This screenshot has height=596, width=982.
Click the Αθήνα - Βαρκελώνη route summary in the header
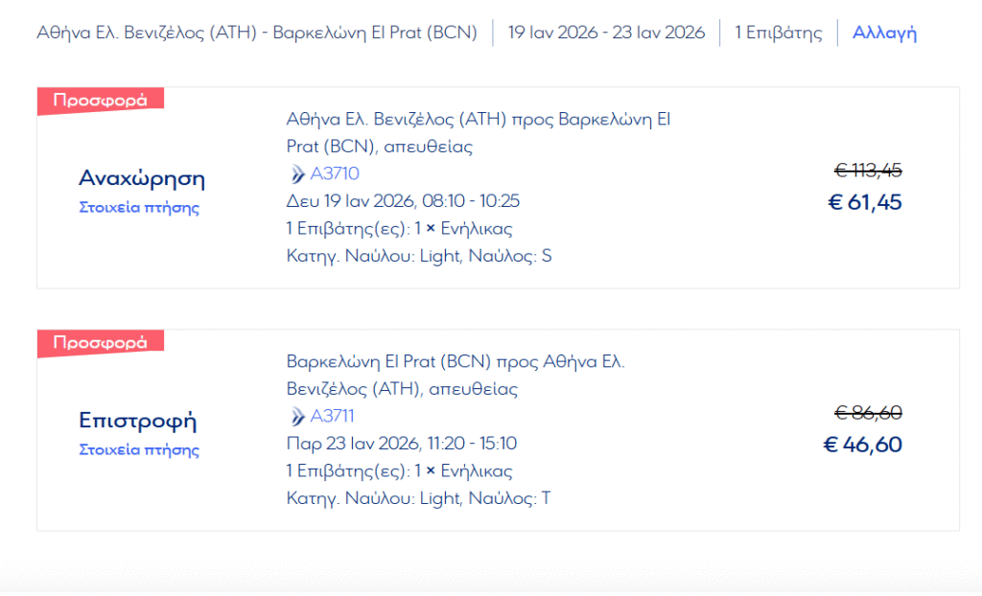coord(257,33)
